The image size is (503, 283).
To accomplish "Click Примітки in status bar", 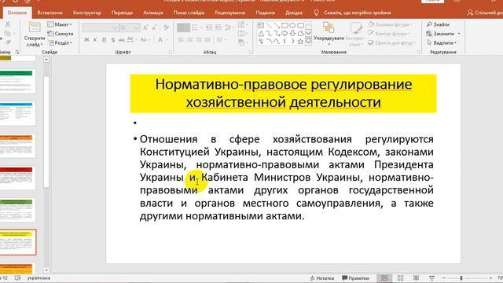I will [x=355, y=278].
